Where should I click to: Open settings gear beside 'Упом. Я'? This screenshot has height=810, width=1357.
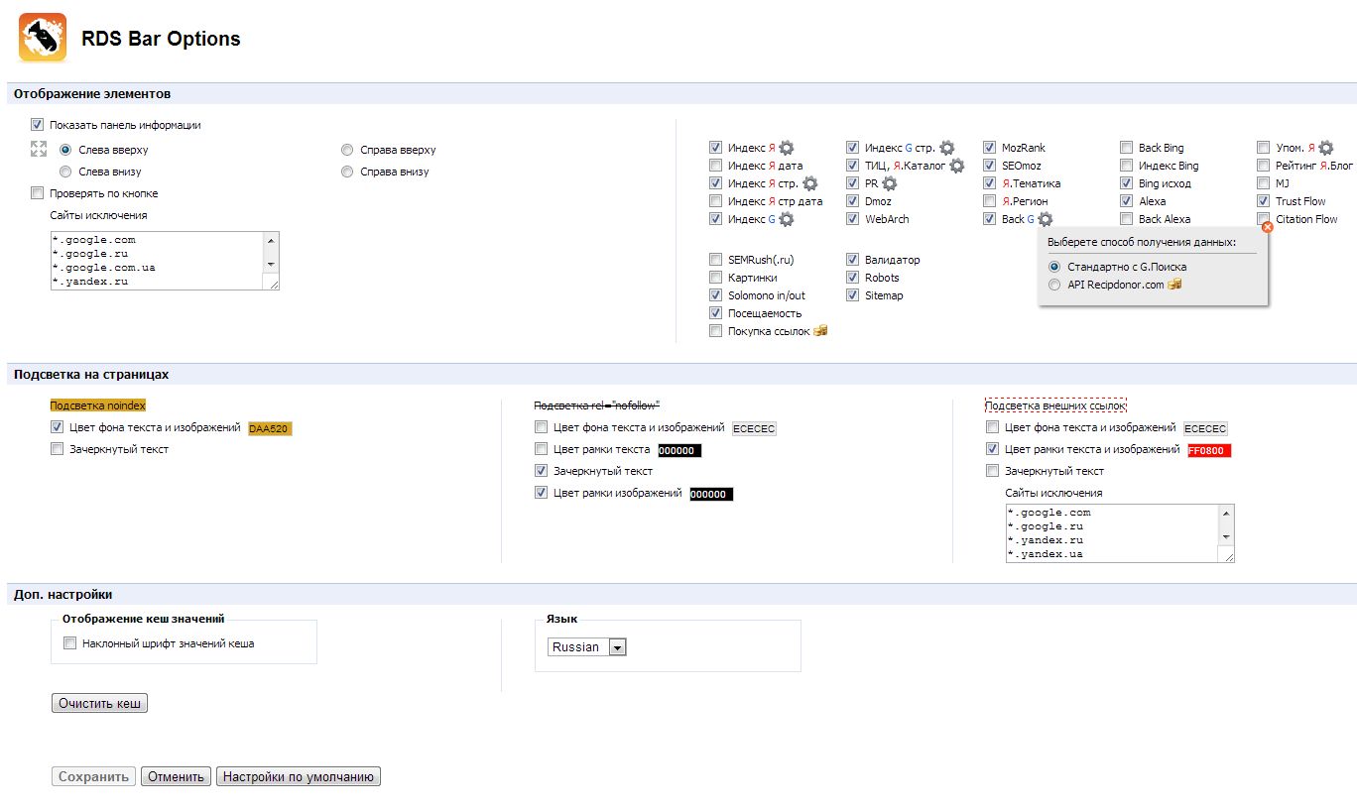1326,148
